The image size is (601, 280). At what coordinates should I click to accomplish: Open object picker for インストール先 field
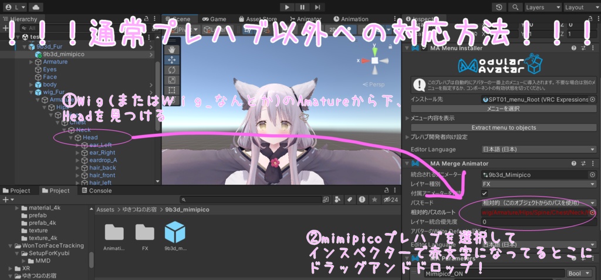tap(593, 99)
